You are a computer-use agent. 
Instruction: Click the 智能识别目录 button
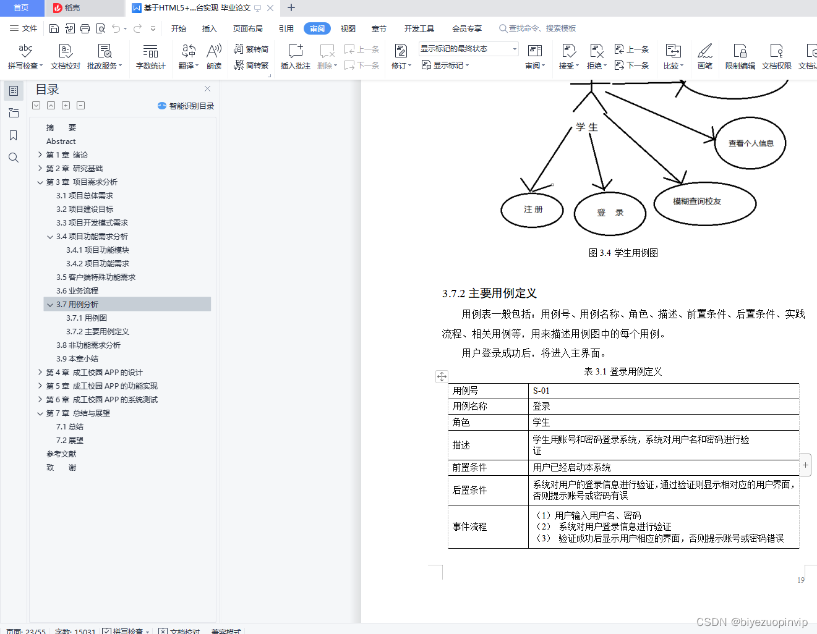(x=186, y=106)
